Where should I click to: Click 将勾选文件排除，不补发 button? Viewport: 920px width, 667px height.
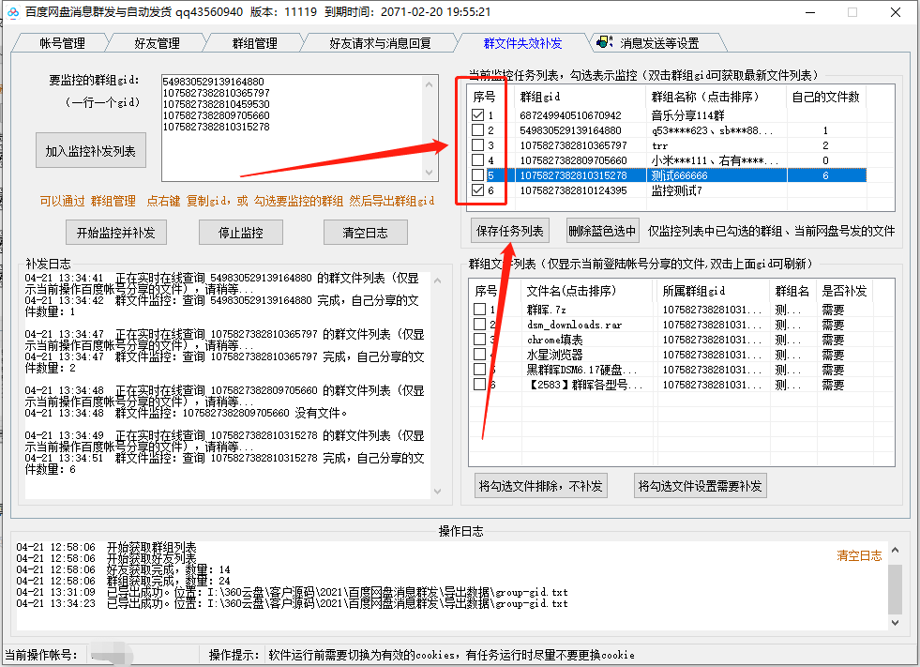click(539, 485)
